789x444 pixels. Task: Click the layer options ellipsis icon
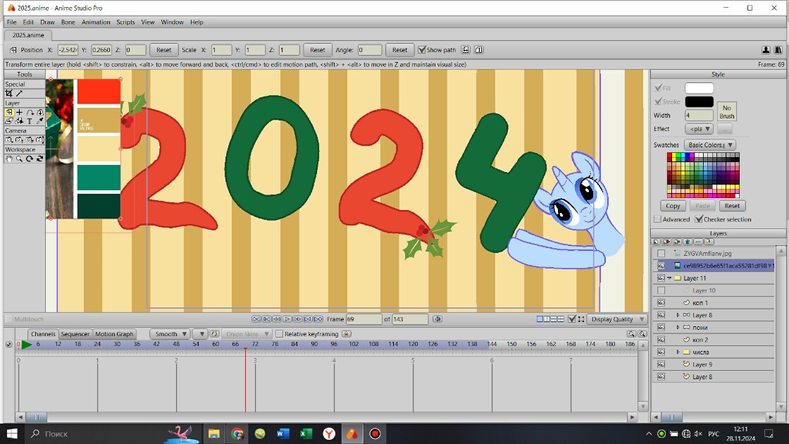(698, 242)
